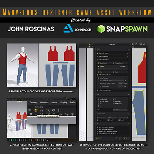Toggle the Select All Patterns checkbox
This screenshot has height=154, width=154.
pyautogui.click(x=98, y=53)
